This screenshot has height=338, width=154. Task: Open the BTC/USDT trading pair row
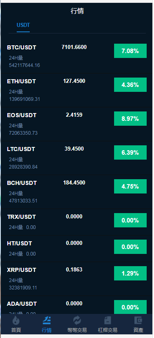pyautogui.click(x=77, y=56)
